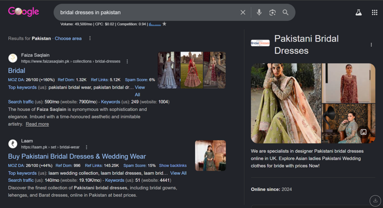This screenshot has height=208, width=383.
Task: Clear the search box text
Action: 243,12
